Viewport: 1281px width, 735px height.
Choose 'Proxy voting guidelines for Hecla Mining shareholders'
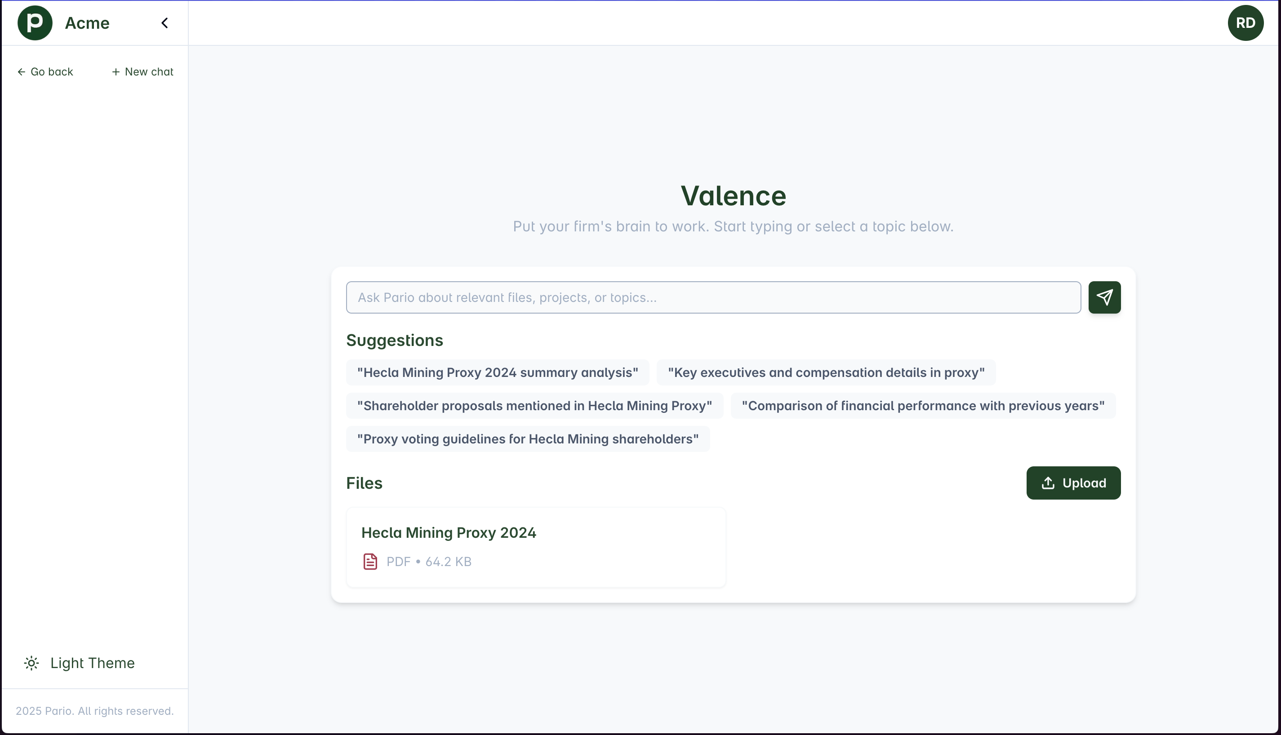click(x=528, y=439)
